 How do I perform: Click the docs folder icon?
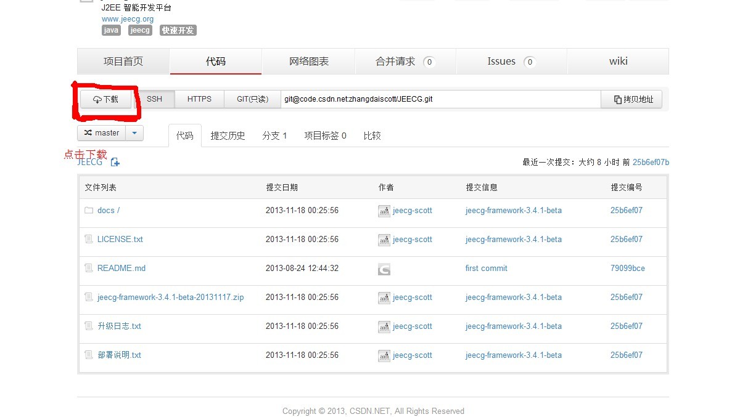point(89,211)
